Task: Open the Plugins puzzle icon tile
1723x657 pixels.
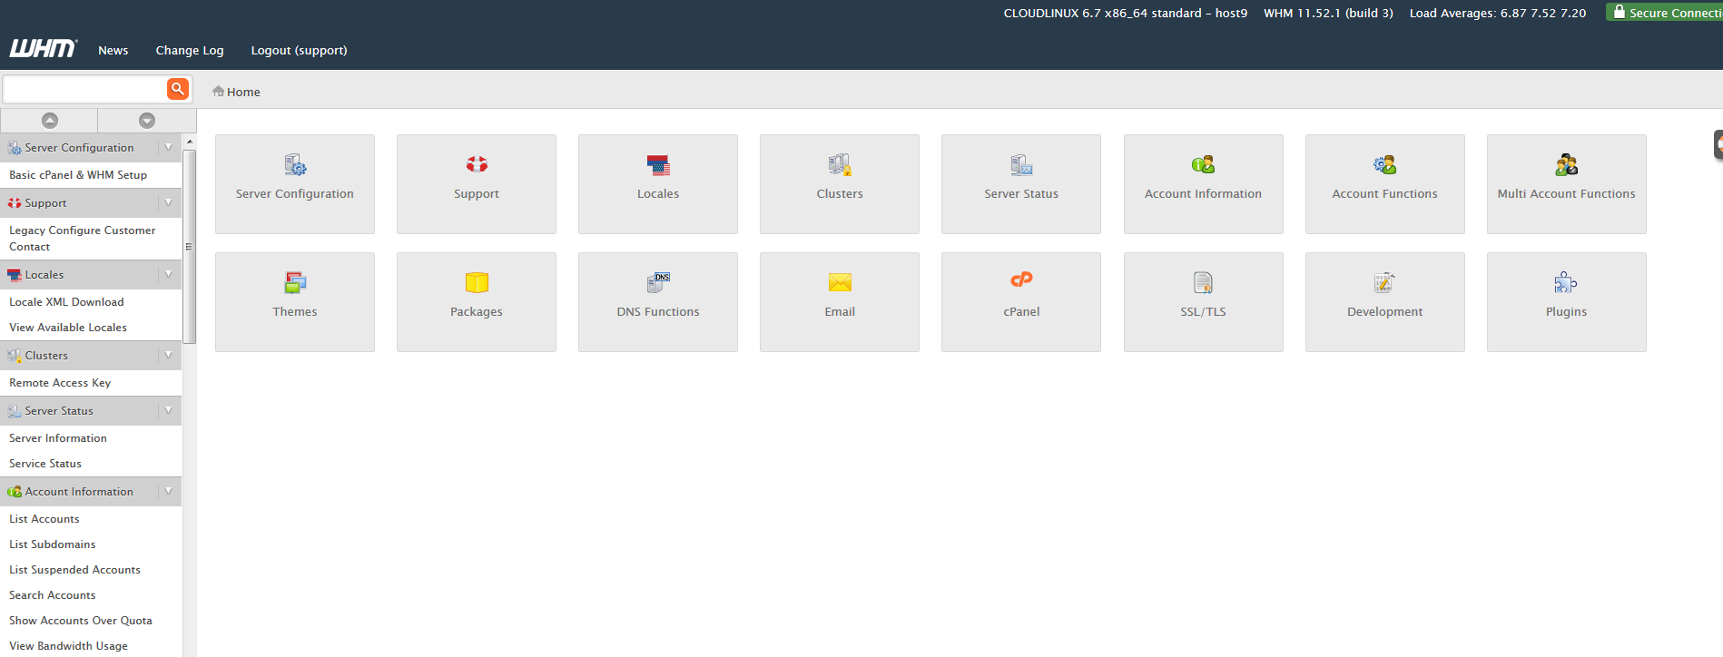Action: [1566, 301]
